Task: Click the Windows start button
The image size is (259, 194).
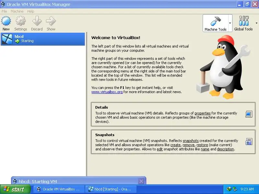Action: point(15,189)
